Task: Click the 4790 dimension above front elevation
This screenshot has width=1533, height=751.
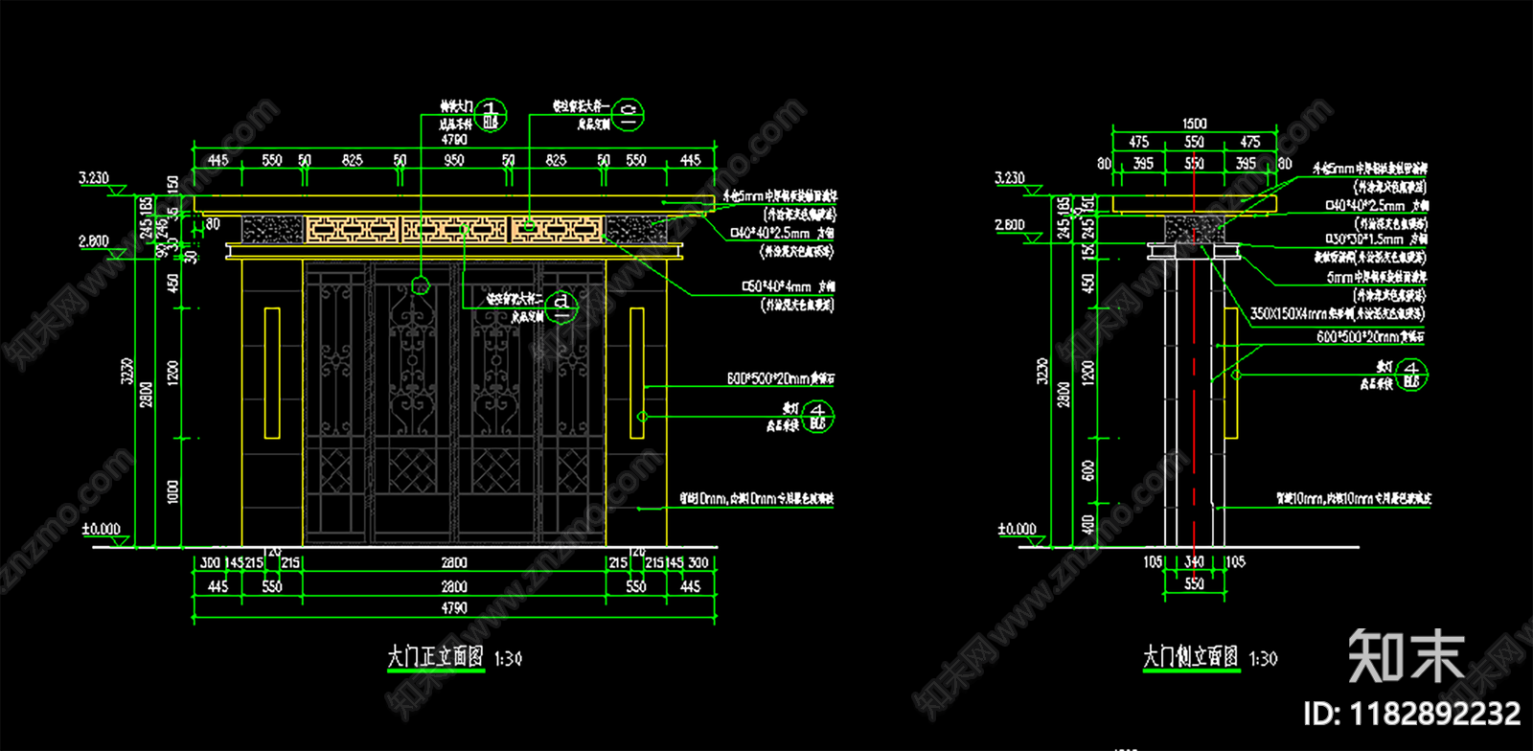Action: (454, 140)
